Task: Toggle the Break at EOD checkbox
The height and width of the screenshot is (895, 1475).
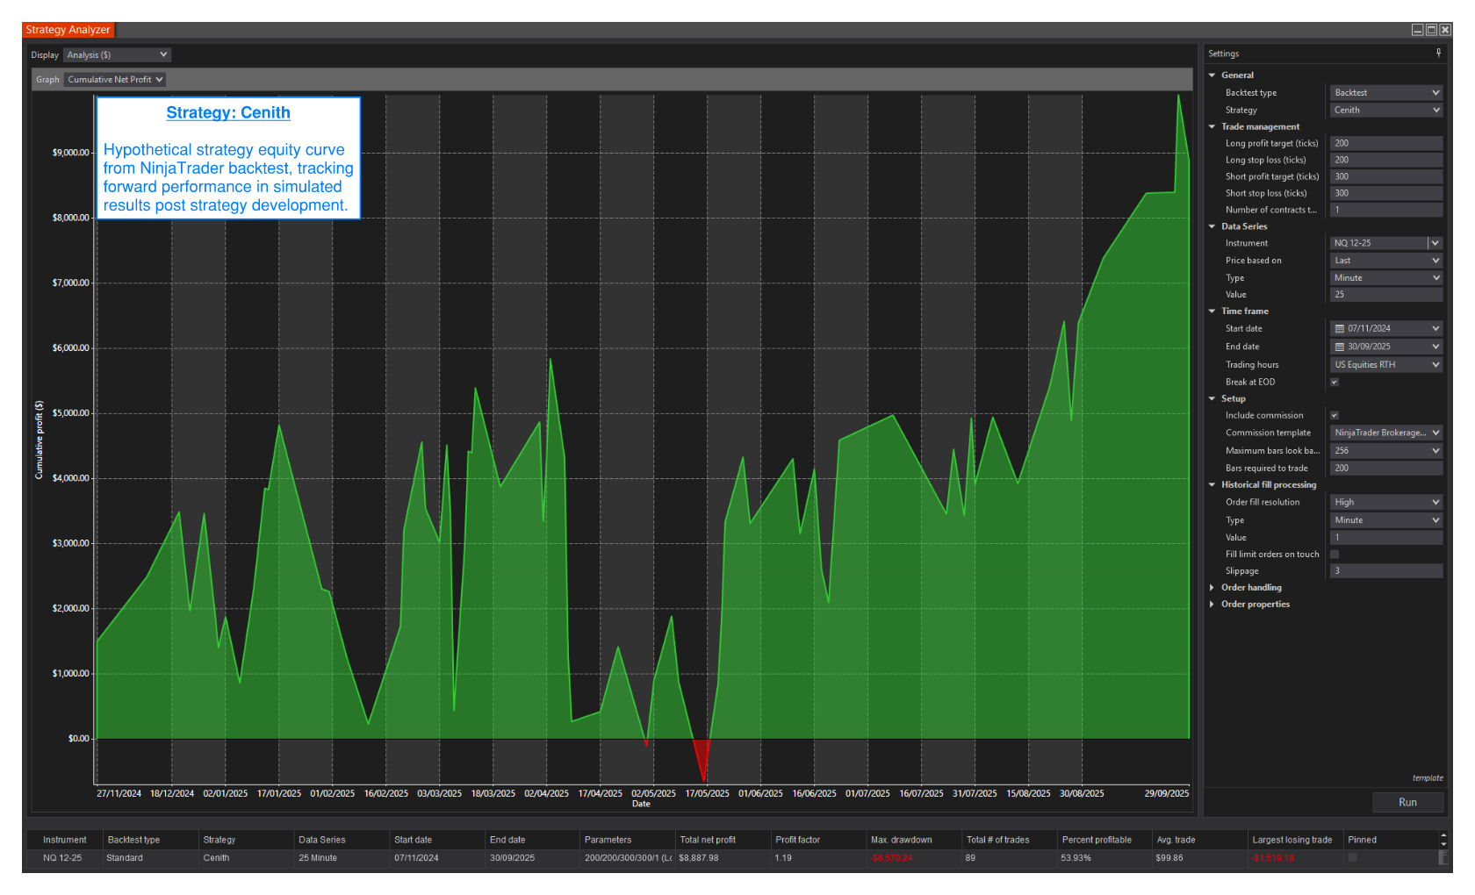Action: click(1335, 383)
